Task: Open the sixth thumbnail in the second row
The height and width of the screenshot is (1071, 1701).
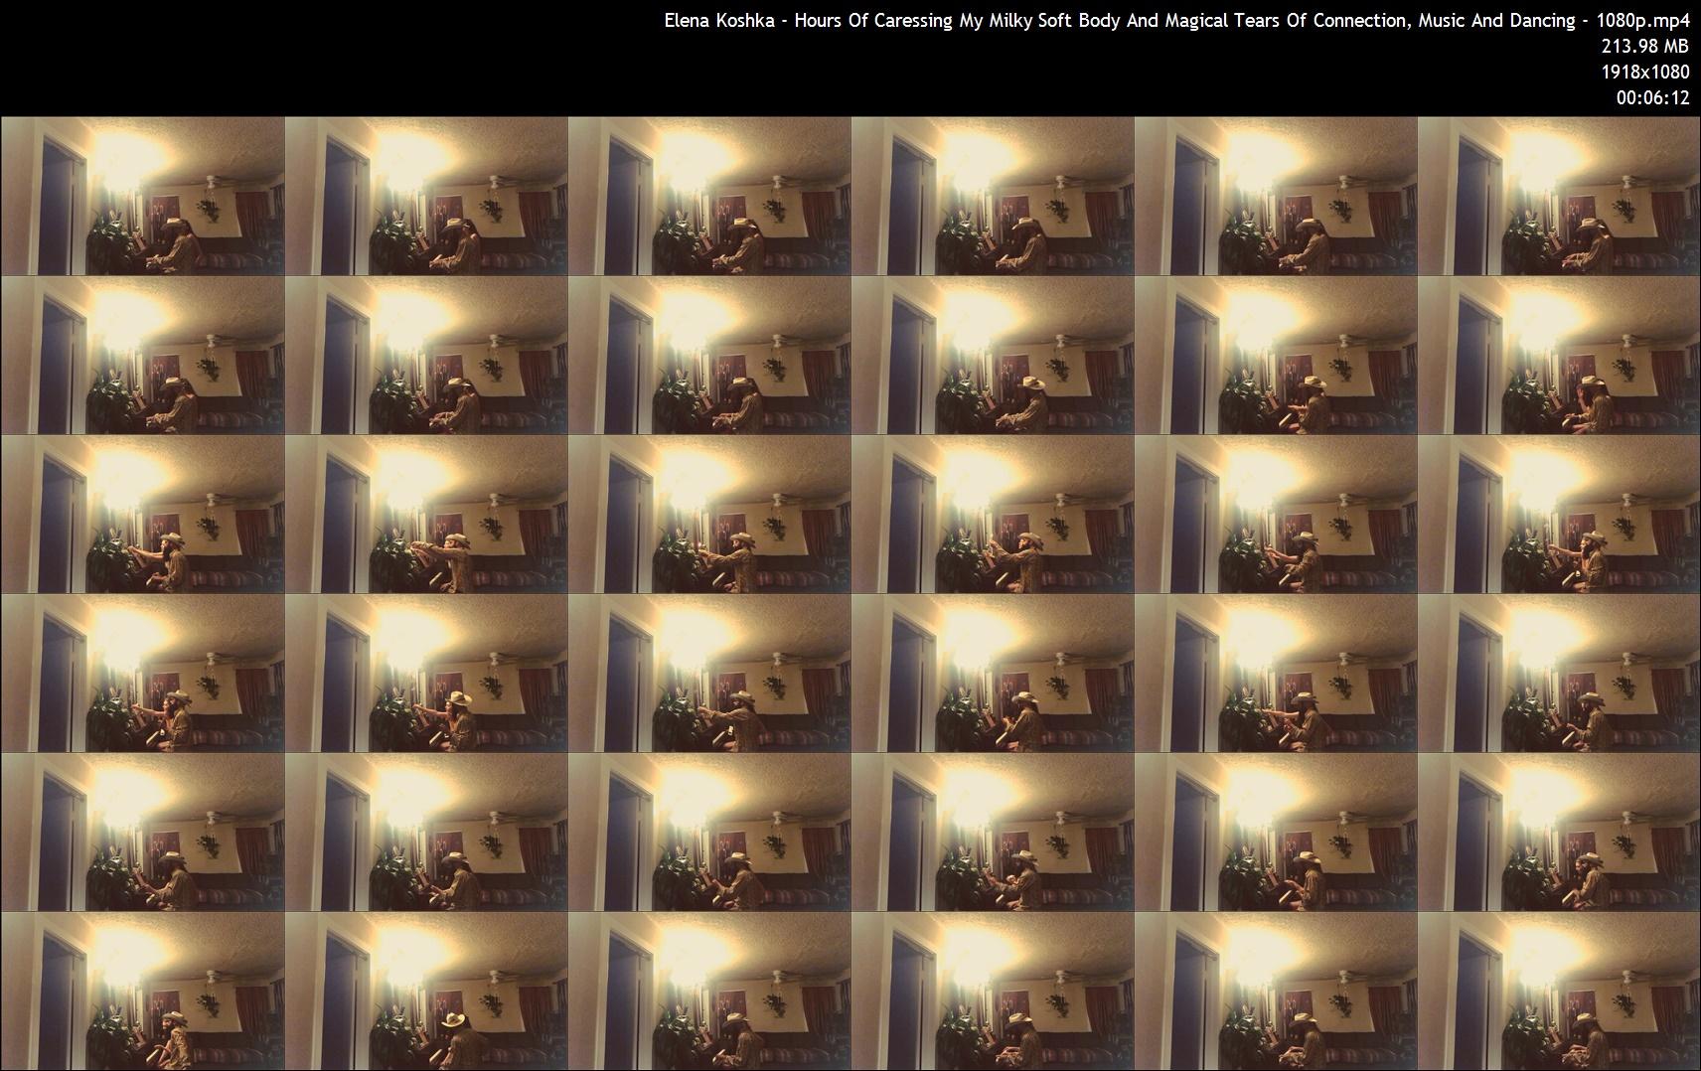Action: point(1559,355)
